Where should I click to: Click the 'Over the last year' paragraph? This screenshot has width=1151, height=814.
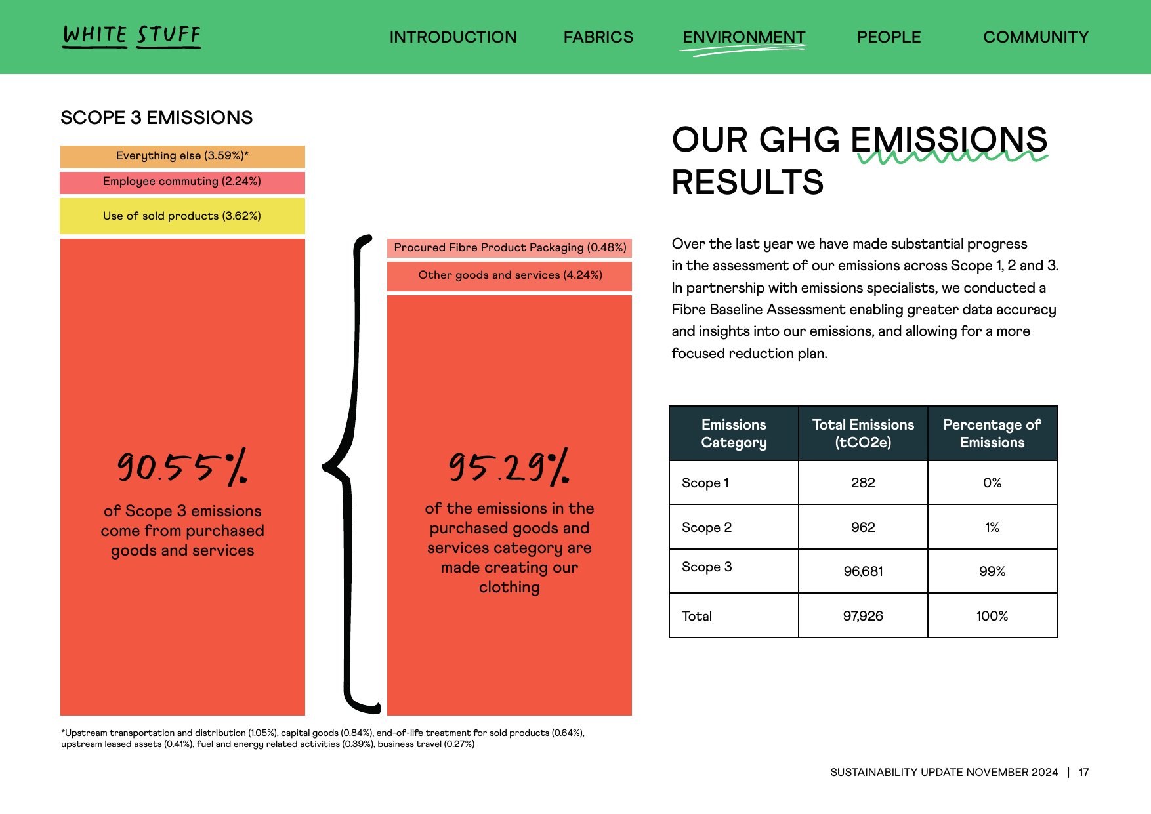[x=865, y=298]
